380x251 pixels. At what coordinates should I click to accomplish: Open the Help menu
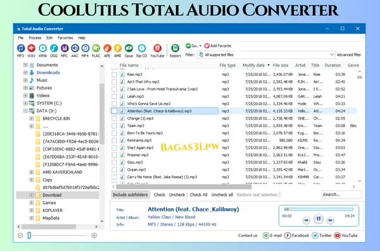point(82,38)
